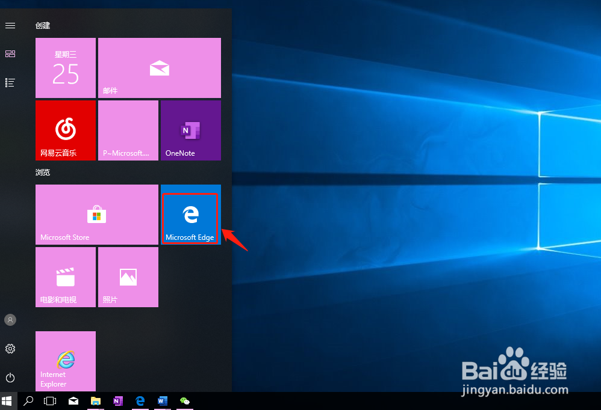Open the 电影和电视 tile

tap(66, 277)
